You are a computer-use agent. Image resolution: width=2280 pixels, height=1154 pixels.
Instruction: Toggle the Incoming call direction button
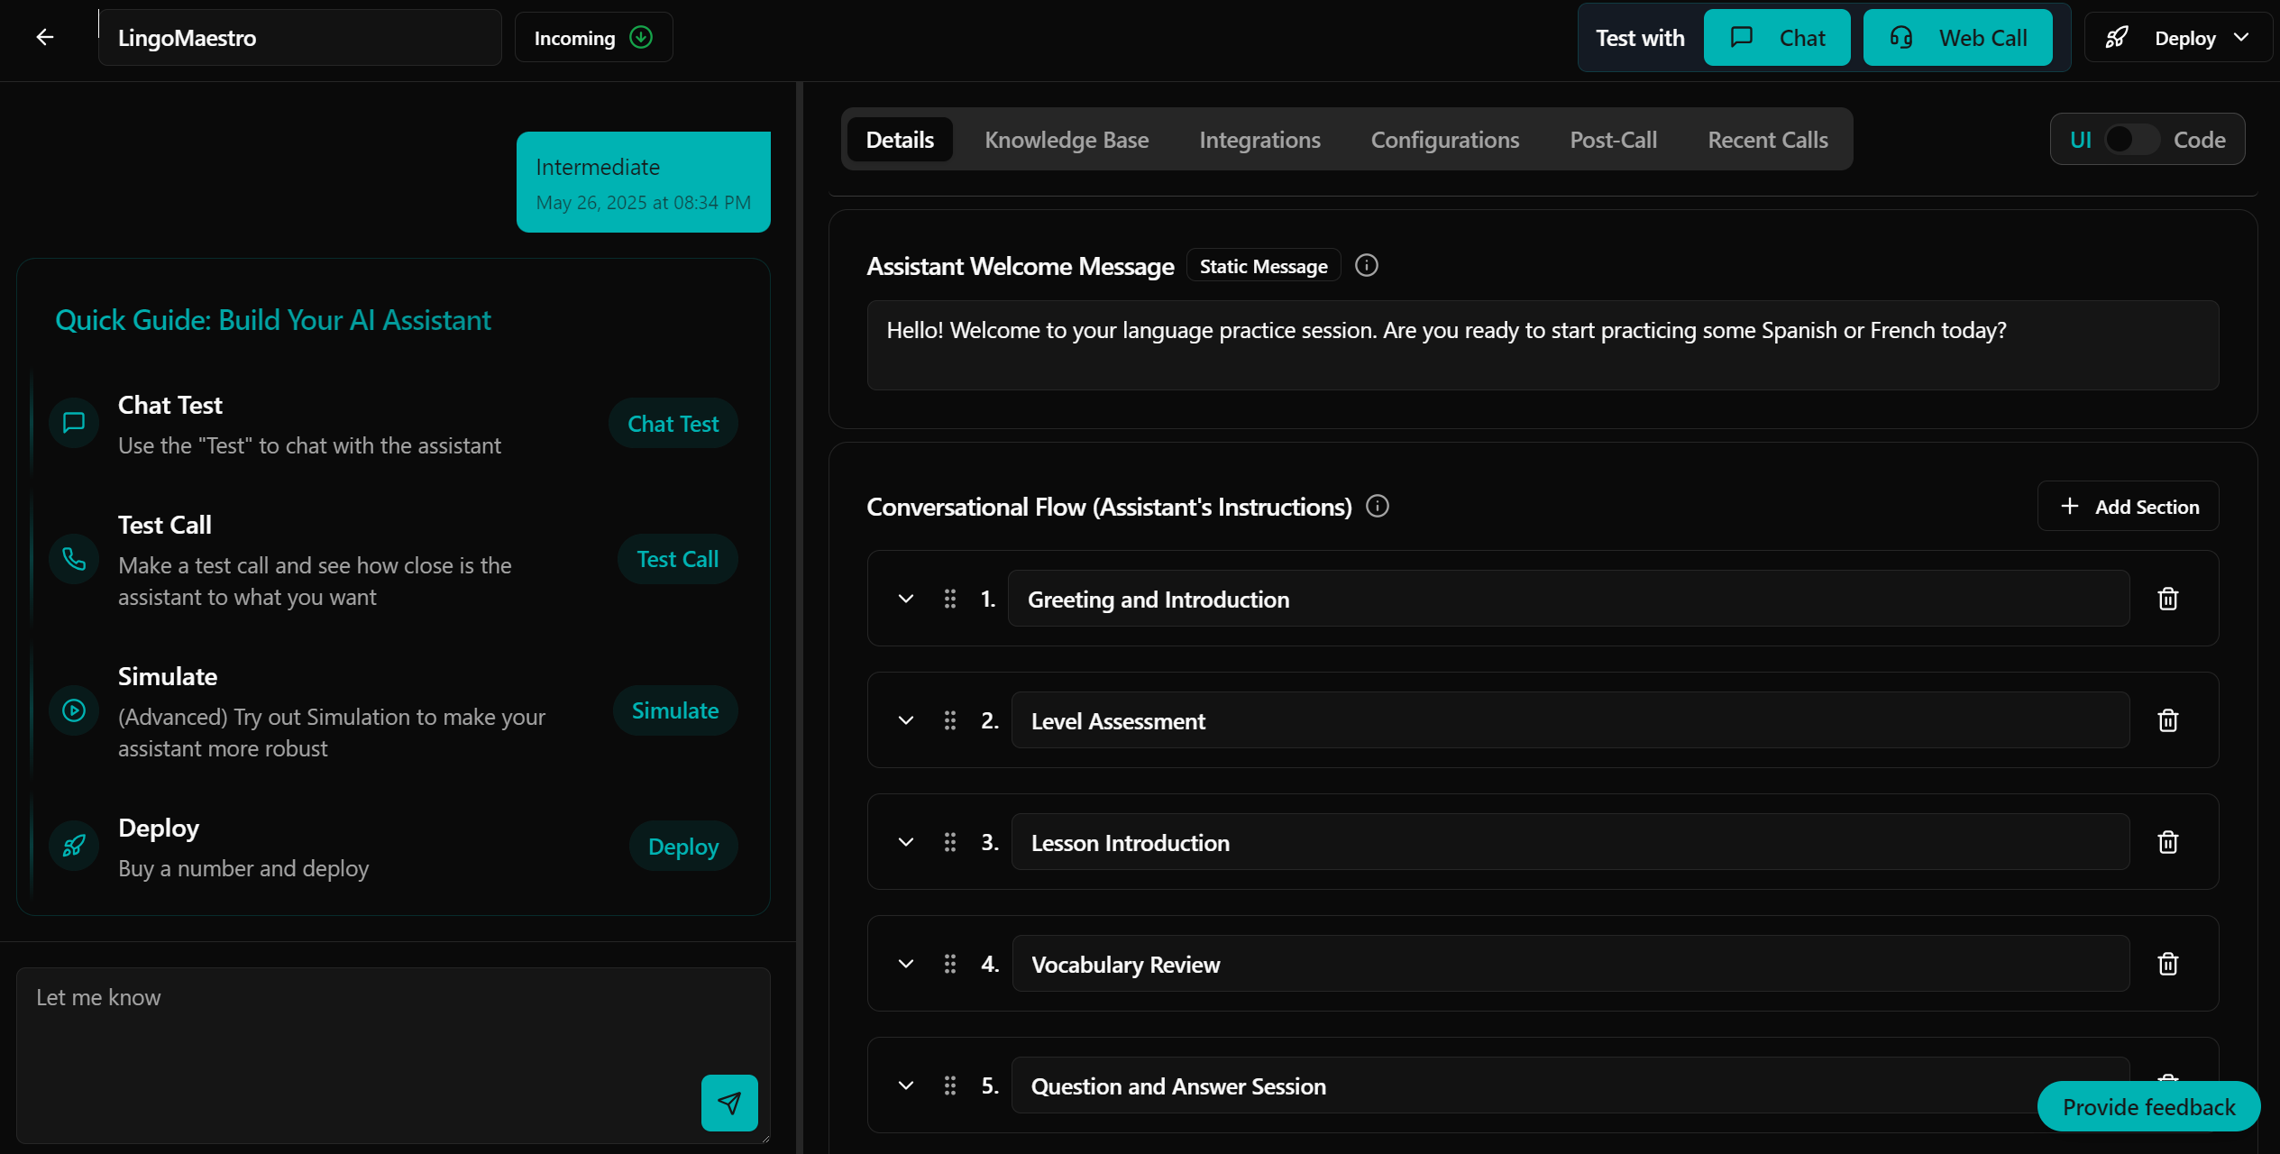[592, 38]
